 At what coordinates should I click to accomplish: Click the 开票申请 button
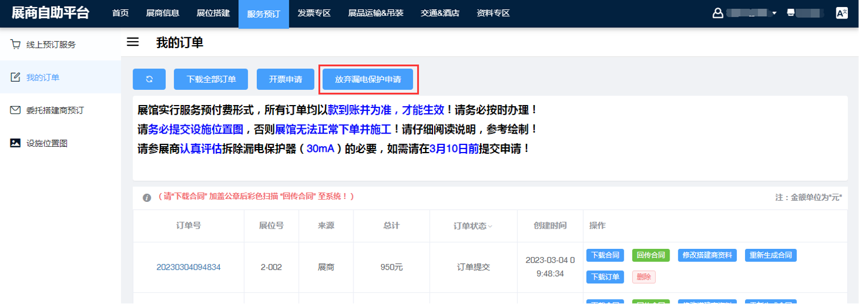(285, 79)
